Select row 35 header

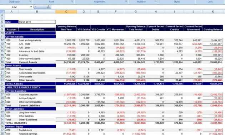coord(2,123)
